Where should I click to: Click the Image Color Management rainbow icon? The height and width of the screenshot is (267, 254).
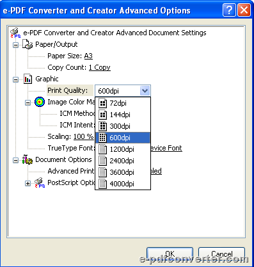tap(40, 102)
